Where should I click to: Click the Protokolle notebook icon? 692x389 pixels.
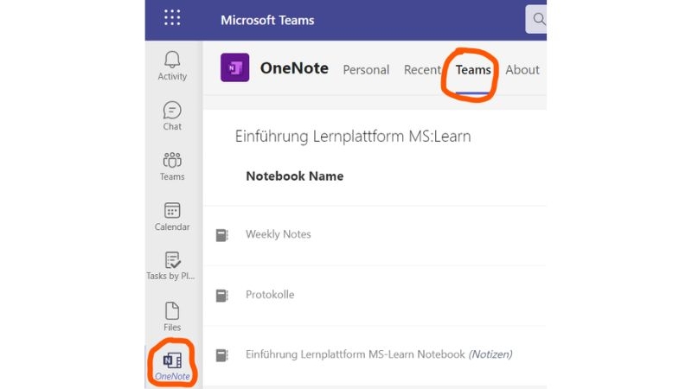click(x=222, y=296)
